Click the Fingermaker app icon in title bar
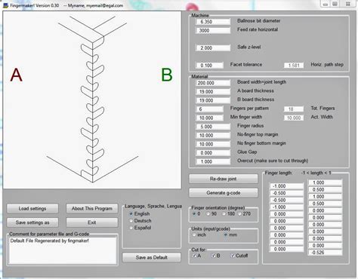Viewport: 358px width, 279px height. (5, 5)
